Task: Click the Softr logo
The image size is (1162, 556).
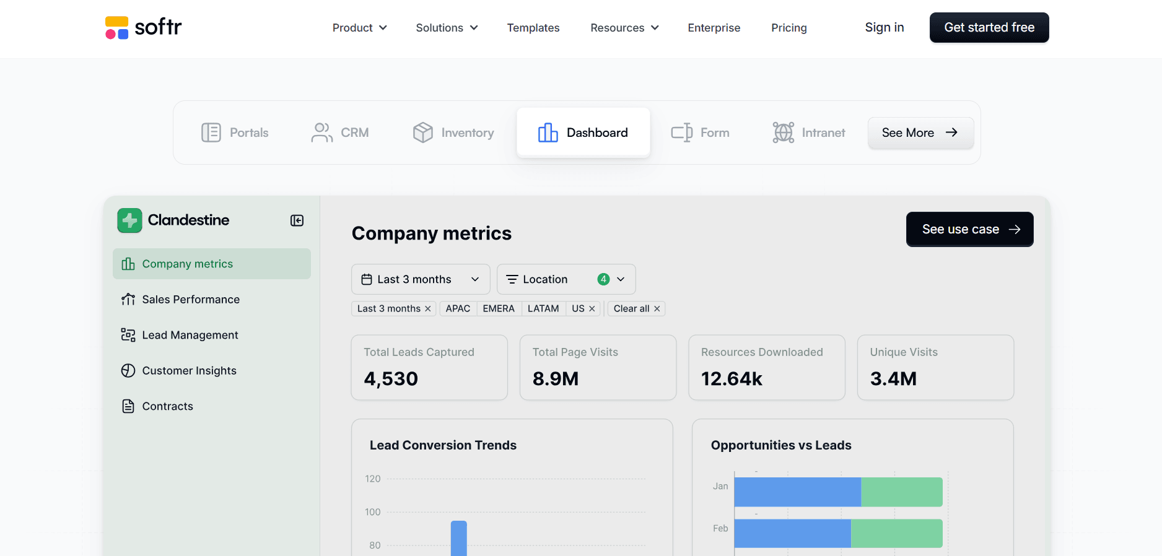Action: 143,27
